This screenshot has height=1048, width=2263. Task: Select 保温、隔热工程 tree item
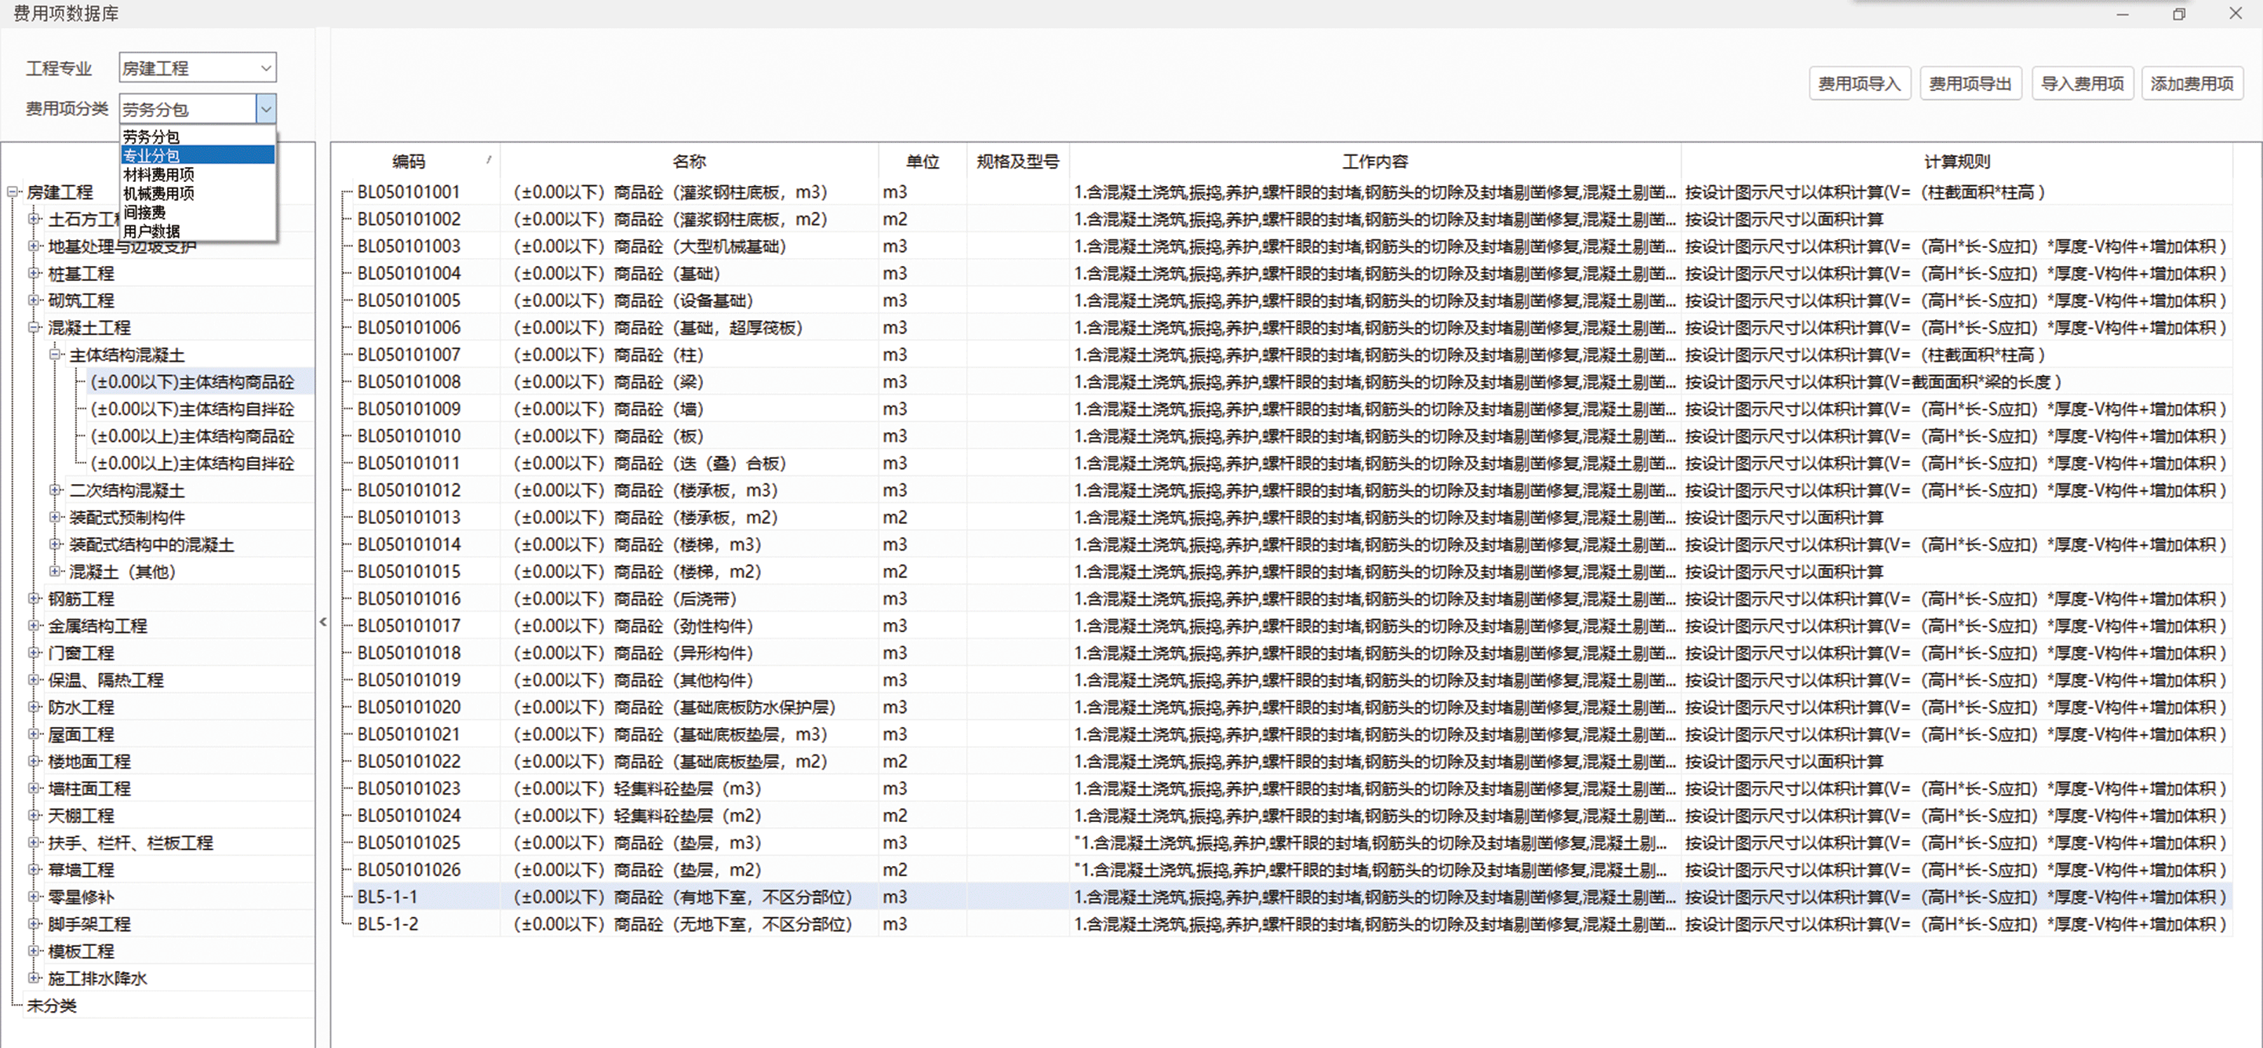[x=105, y=680]
